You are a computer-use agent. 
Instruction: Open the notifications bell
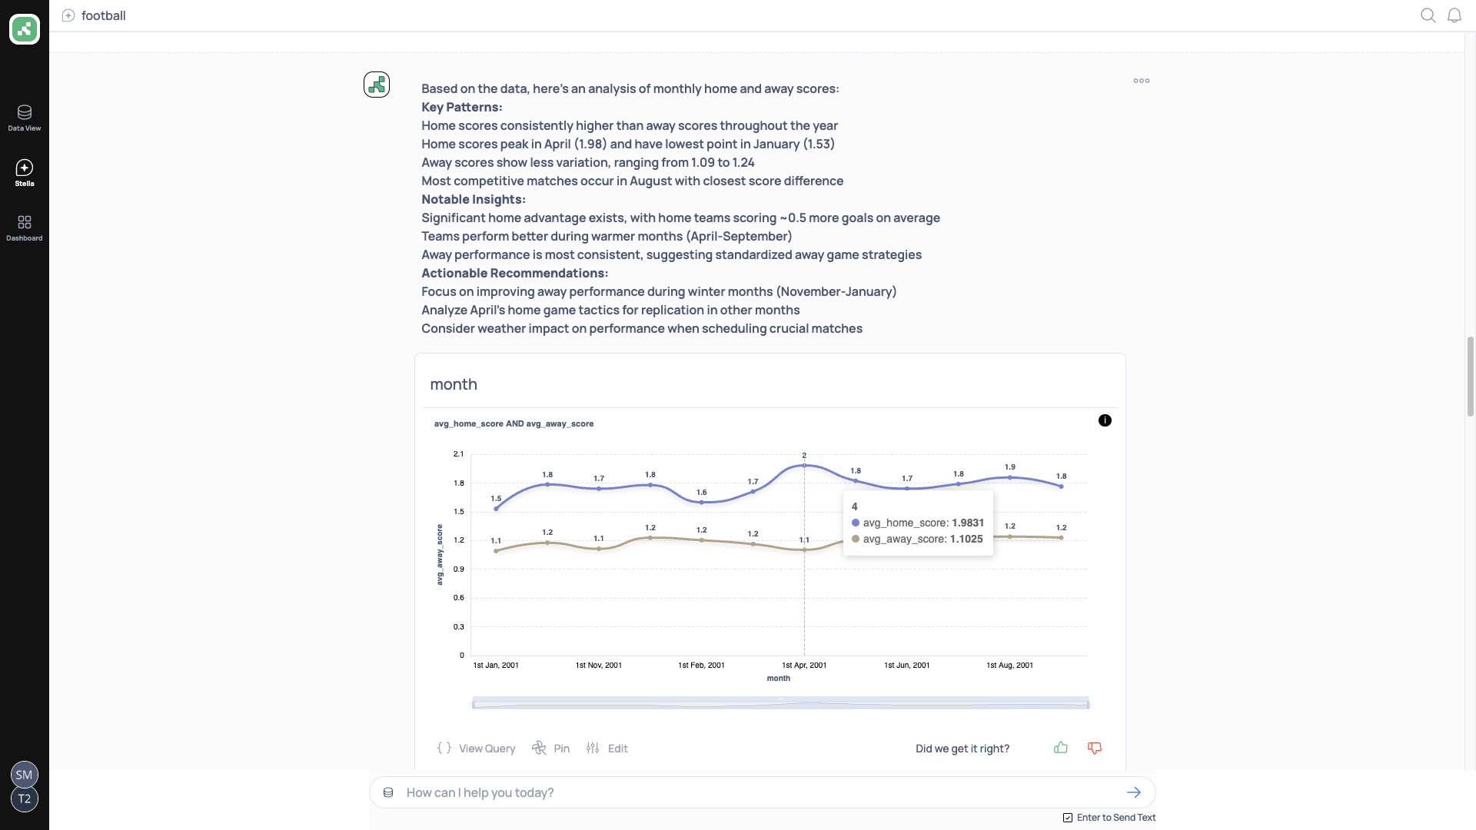coord(1454,15)
